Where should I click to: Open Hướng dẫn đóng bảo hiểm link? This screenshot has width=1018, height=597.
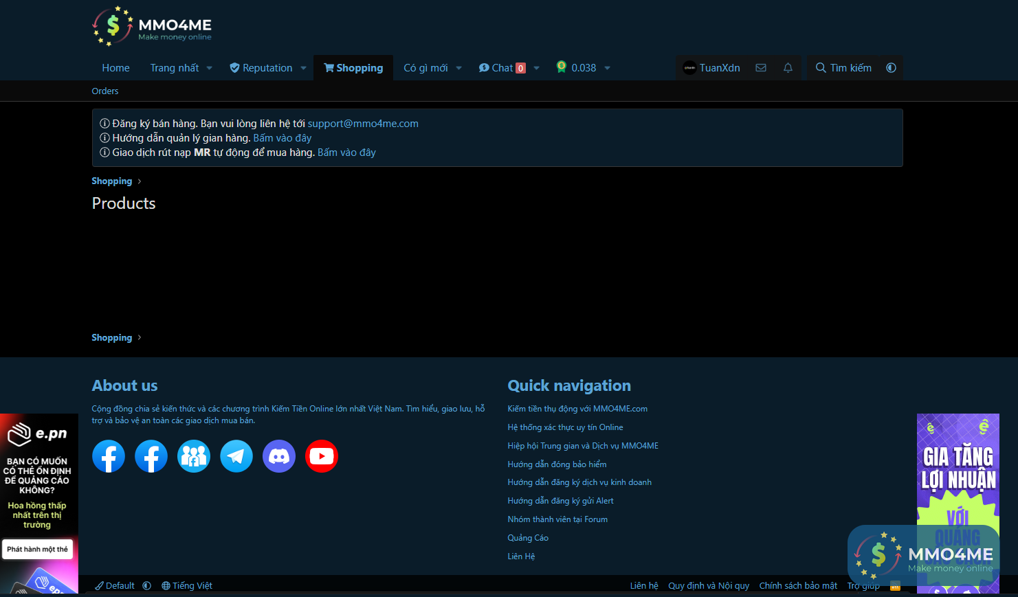557,464
